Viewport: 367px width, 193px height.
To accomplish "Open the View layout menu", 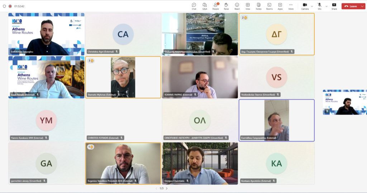I will pyautogui.click(x=248, y=6).
